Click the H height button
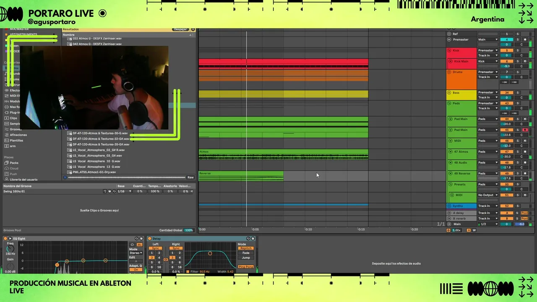 coord(469,230)
